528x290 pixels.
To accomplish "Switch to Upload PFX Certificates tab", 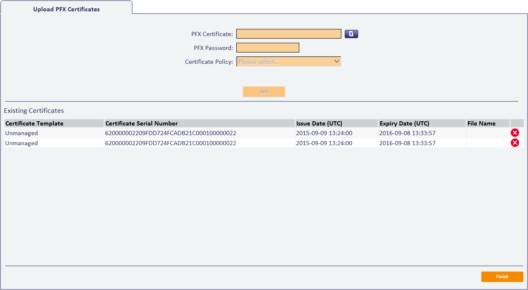I will tap(66, 9).
